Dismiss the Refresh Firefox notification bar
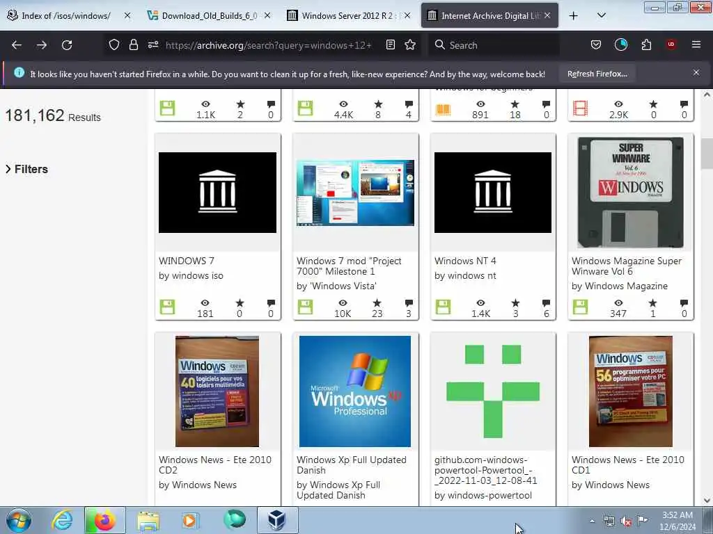The height and width of the screenshot is (534, 713). (x=696, y=72)
